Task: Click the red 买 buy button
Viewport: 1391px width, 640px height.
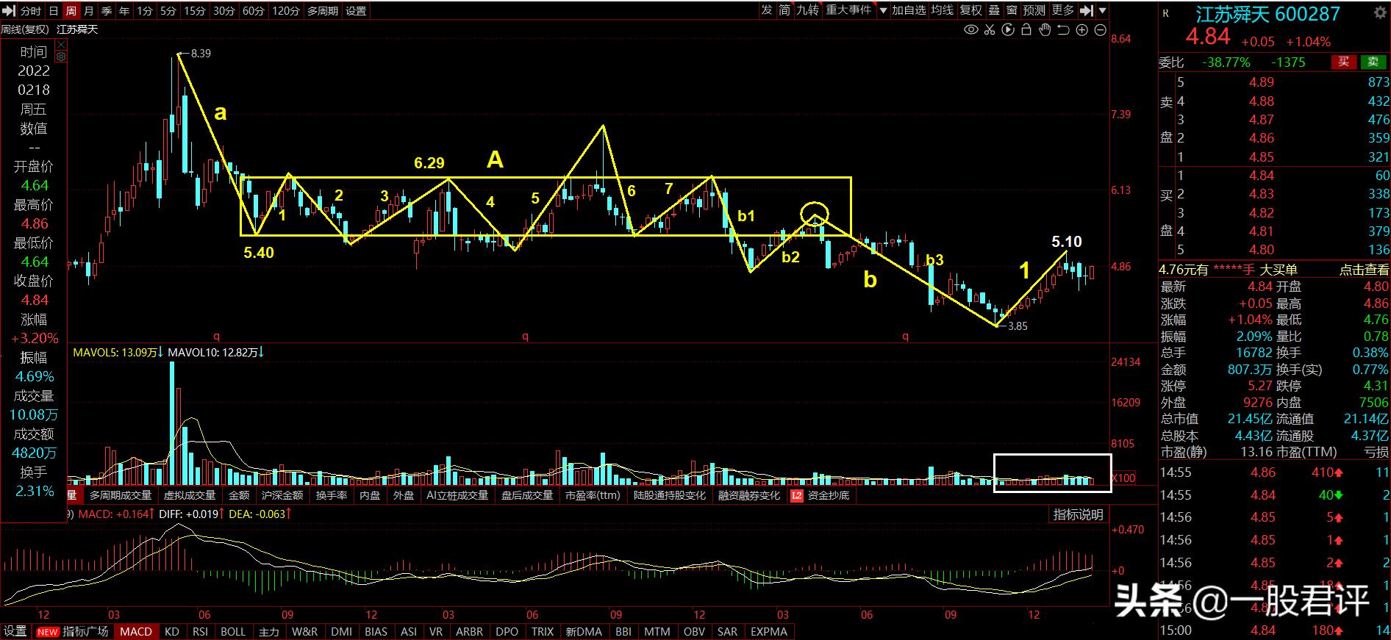Action: click(x=1343, y=62)
